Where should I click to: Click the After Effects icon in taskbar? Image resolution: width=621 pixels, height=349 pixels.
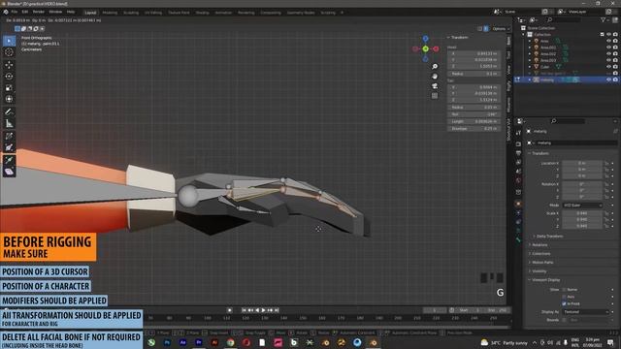coord(182,342)
